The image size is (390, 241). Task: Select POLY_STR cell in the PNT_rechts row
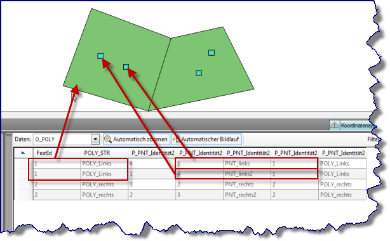pyautogui.click(x=104, y=185)
